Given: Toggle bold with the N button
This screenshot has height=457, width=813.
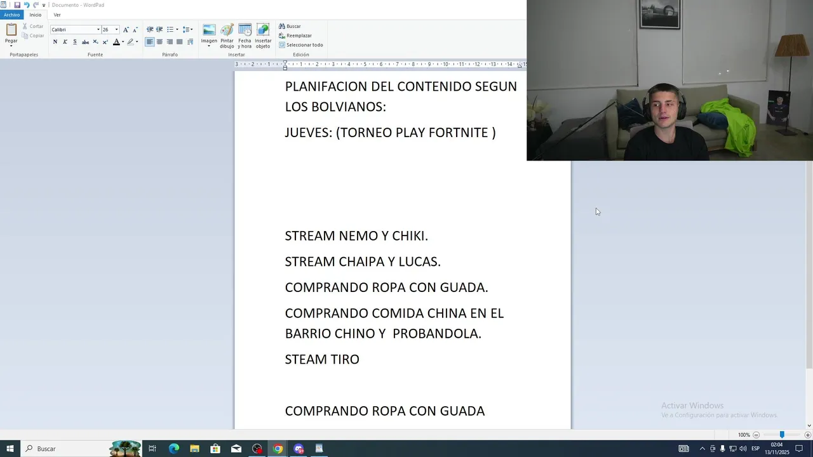Looking at the screenshot, I should pyautogui.click(x=55, y=42).
